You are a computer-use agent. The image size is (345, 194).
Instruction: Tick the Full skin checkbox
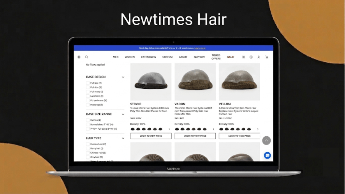point(88,87)
